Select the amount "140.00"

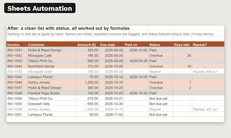pos(93,93)
